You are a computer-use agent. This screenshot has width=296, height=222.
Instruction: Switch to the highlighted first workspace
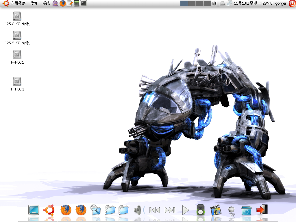coord(184,3)
